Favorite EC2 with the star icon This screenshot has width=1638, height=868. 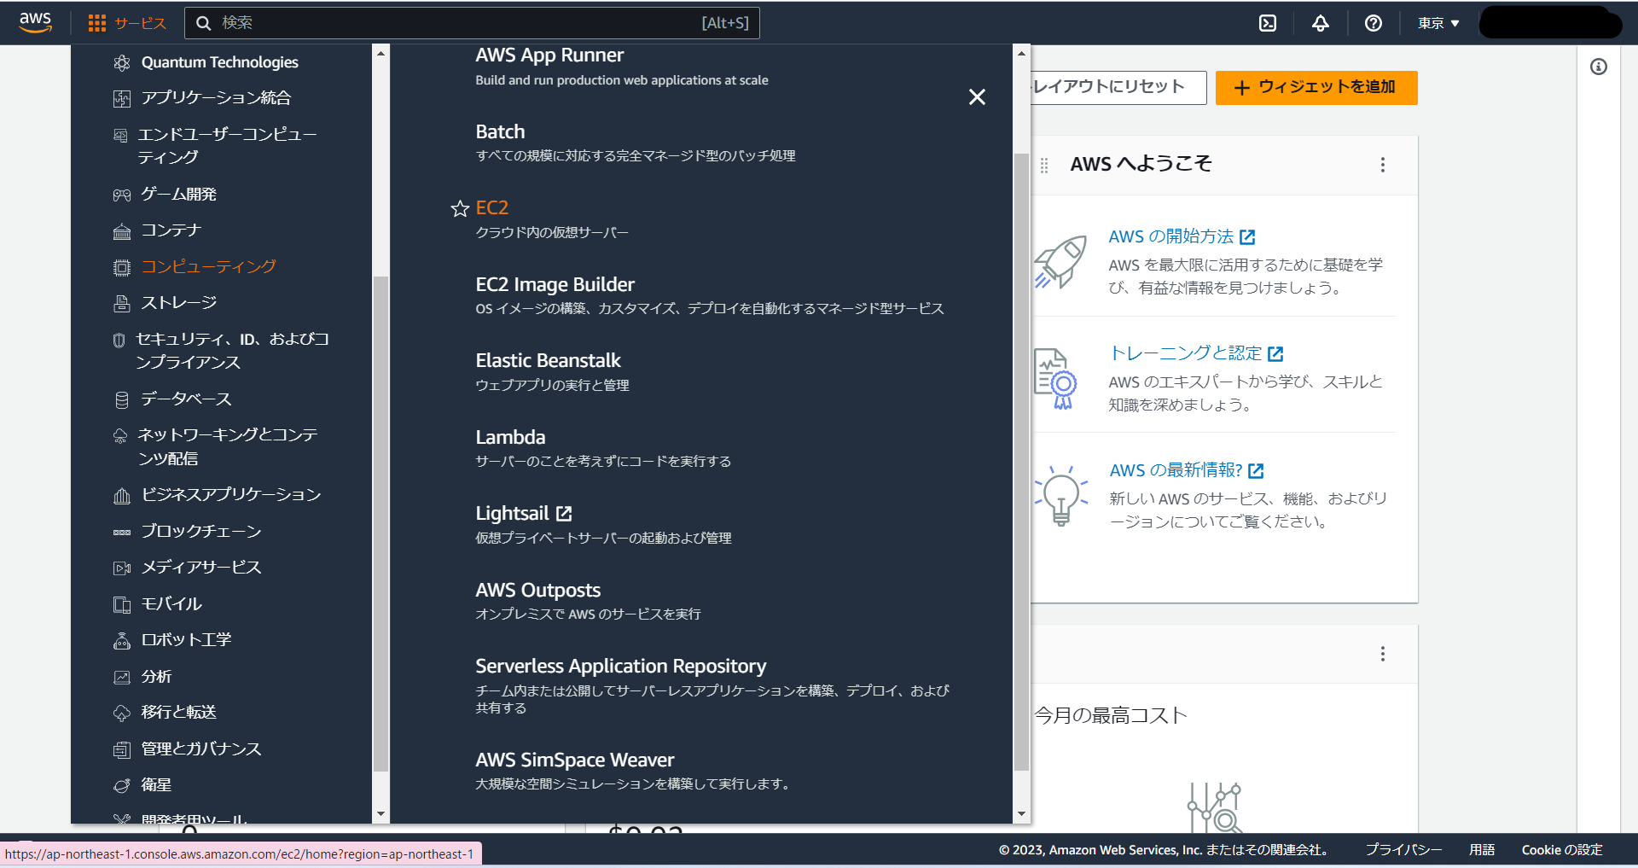pos(460,208)
